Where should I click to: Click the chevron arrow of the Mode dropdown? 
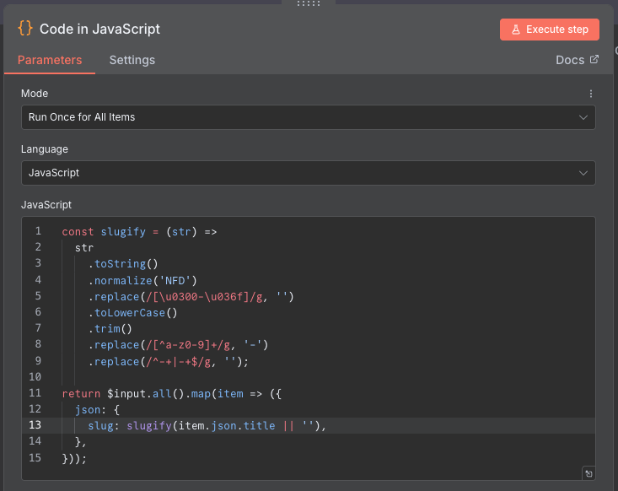click(583, 117)
